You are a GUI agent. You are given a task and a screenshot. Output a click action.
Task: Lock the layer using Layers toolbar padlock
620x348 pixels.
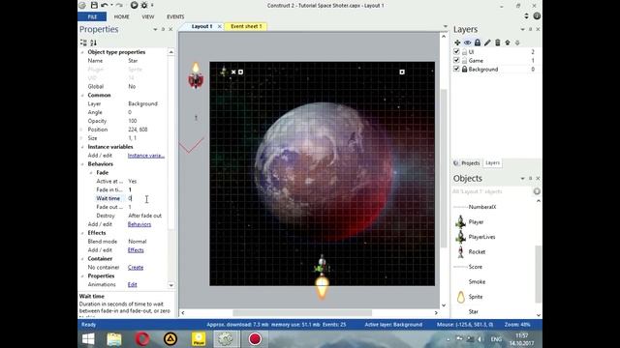coord(478,43)
